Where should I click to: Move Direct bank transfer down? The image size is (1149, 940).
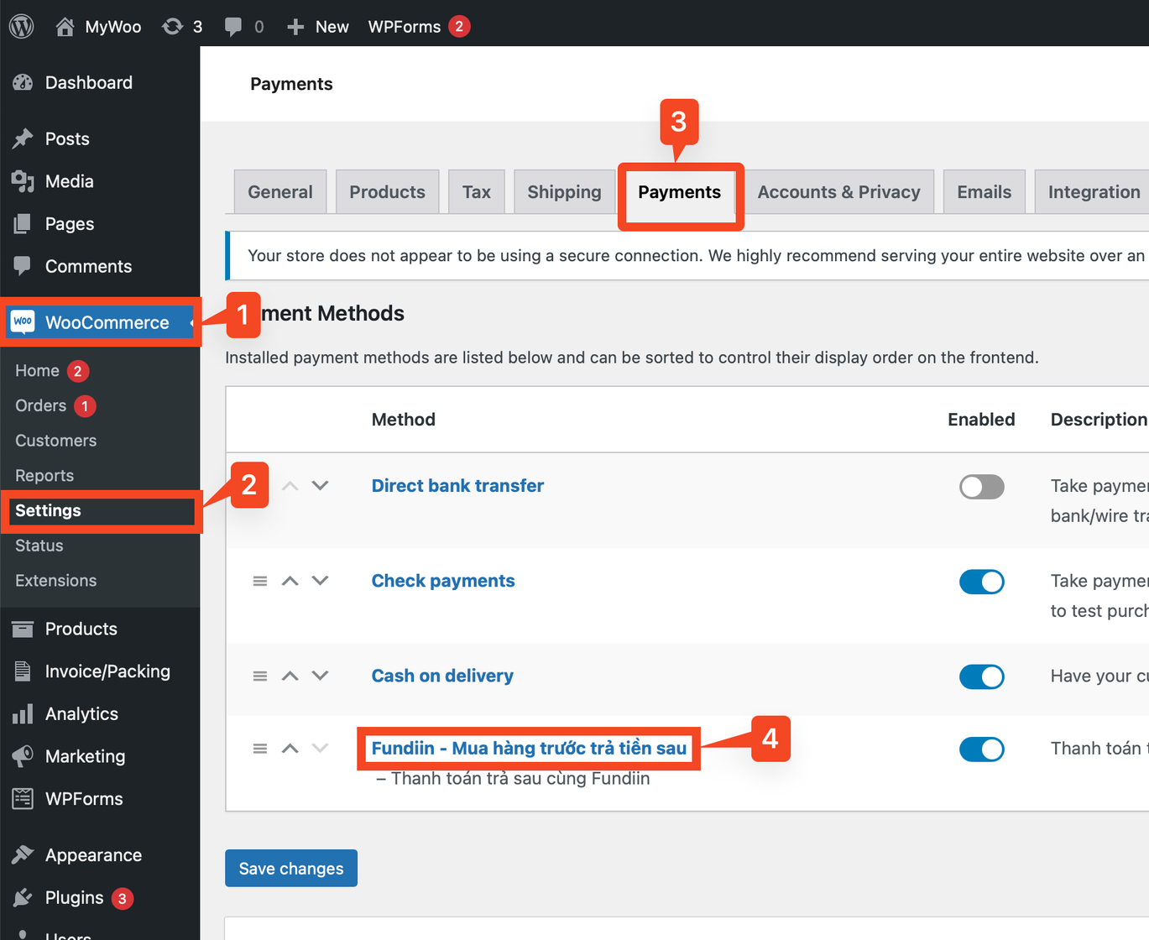pos(320,486)
